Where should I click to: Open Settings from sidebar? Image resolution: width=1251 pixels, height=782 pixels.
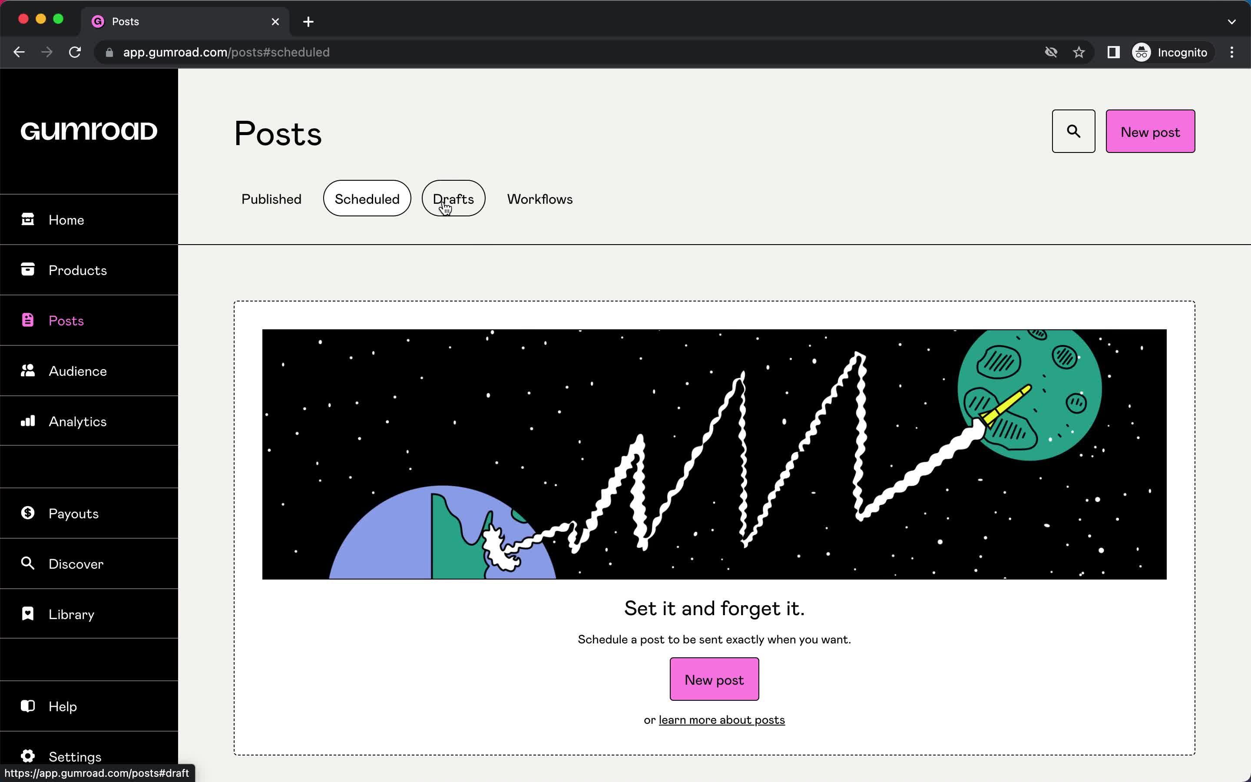point(74,756)
